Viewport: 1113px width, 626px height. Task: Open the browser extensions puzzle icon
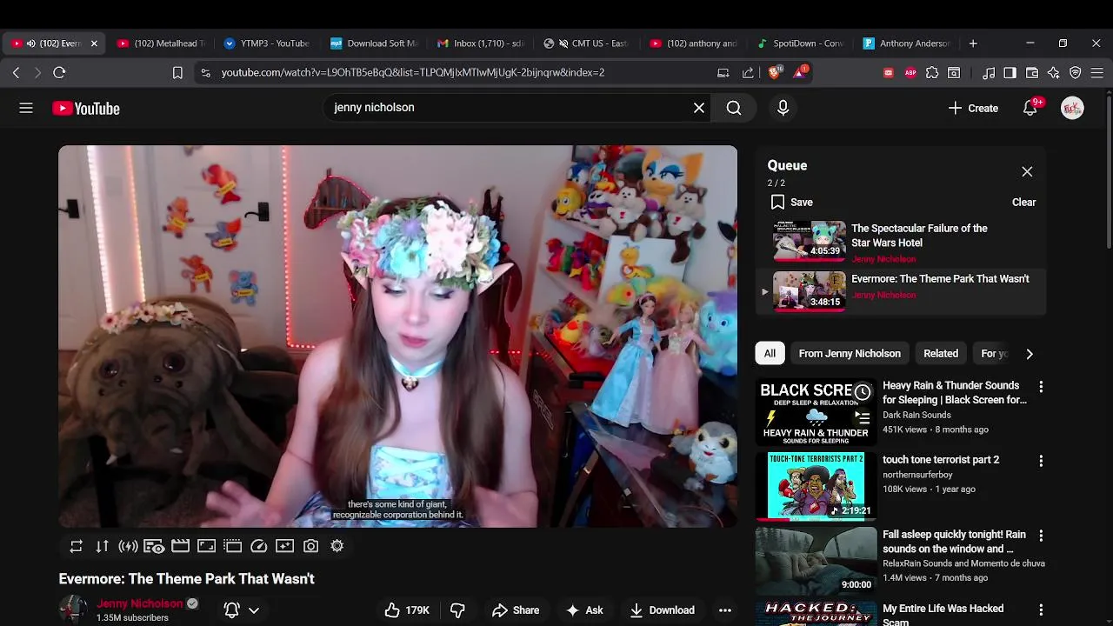(x=932, y=73)
